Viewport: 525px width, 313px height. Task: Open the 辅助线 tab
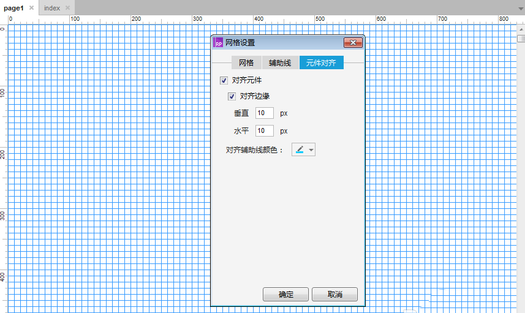pos(280,62)
